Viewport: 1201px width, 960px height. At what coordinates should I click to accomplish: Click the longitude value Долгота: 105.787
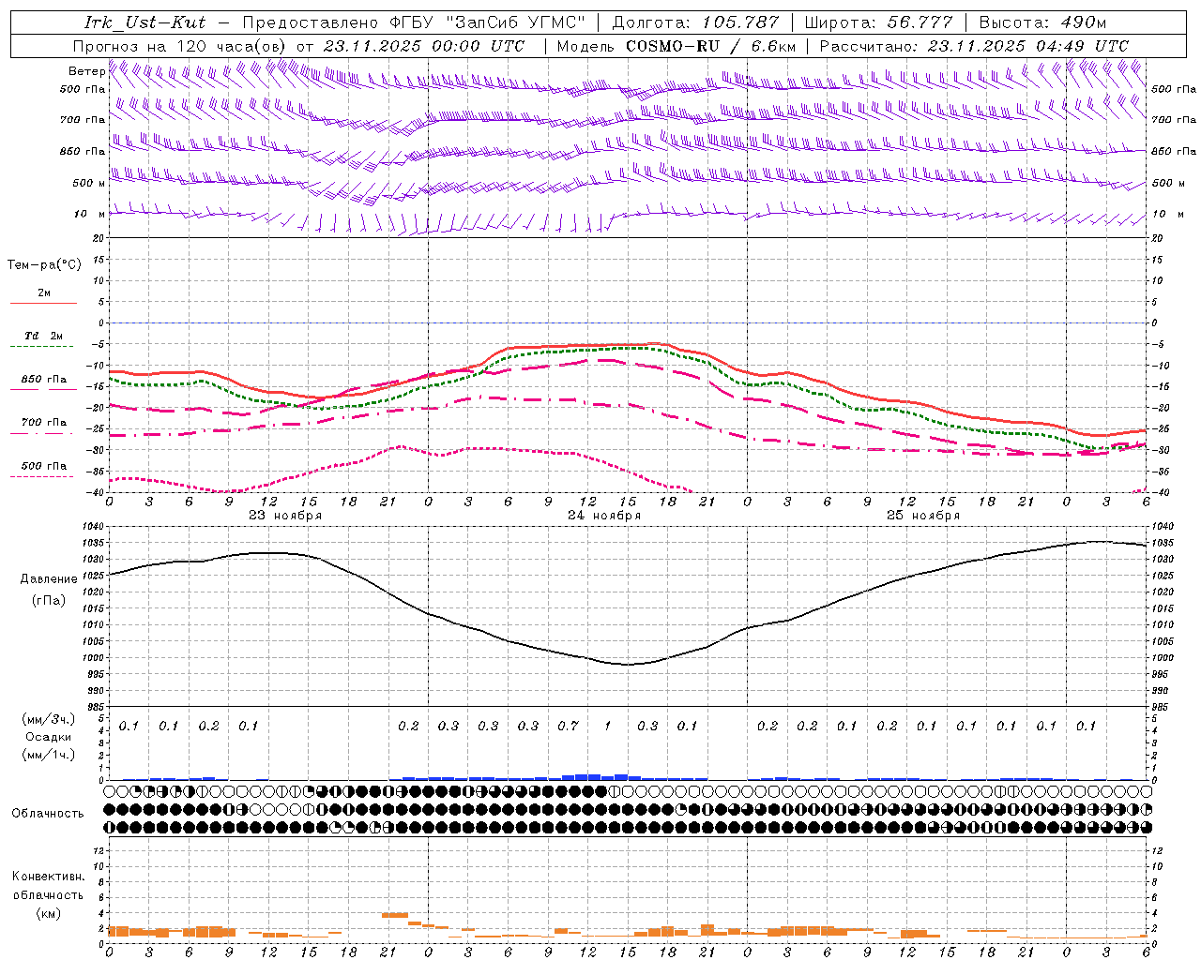[x=695, y=22]
